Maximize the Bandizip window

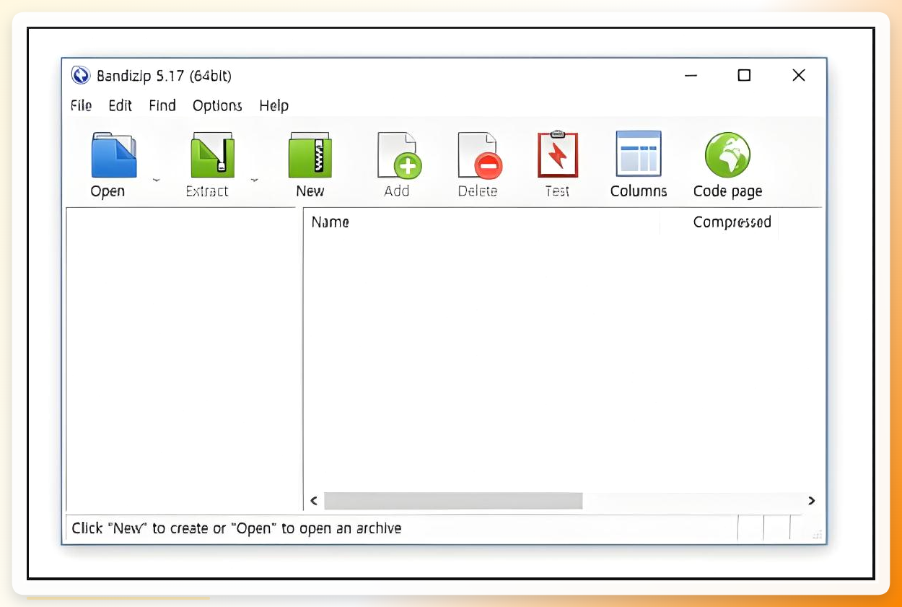pyautogui.click(x=744, y=75)
